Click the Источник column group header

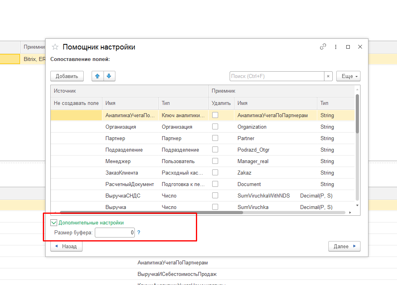[x=129, y=91]
